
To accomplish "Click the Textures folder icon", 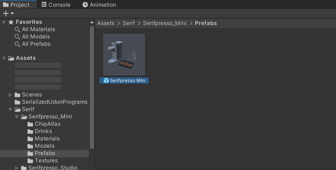I will [x=30, y=161].
